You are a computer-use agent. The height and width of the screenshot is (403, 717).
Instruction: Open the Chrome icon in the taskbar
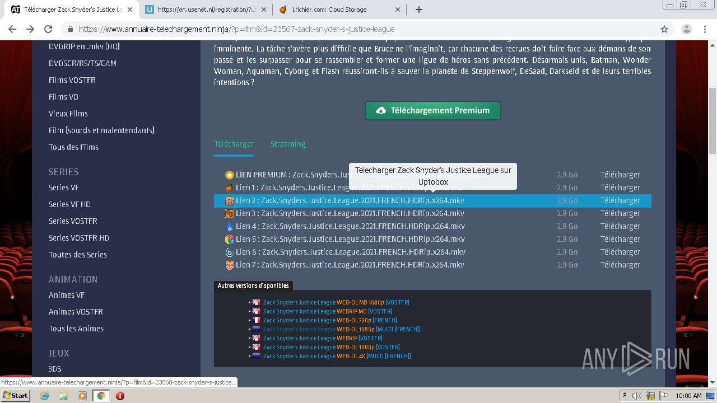click(x=101, y=396)
